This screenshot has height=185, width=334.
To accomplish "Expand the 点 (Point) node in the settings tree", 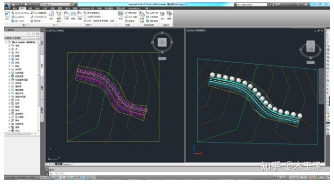I will [x=9, y=49].
